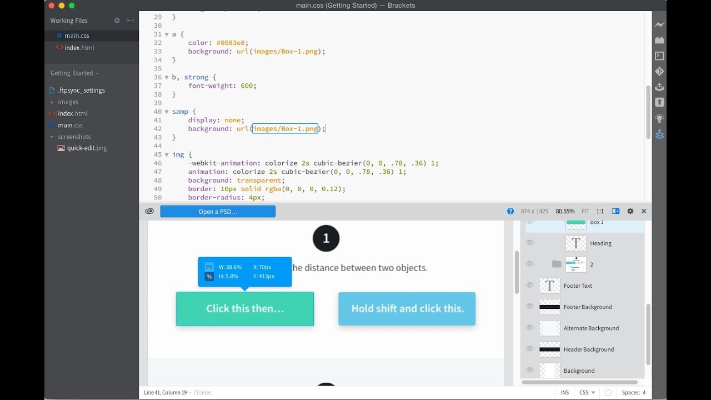Click the Extract layers icon in sidebar
The width and height of the screenshot is (711, 400).
coord(659,134)
